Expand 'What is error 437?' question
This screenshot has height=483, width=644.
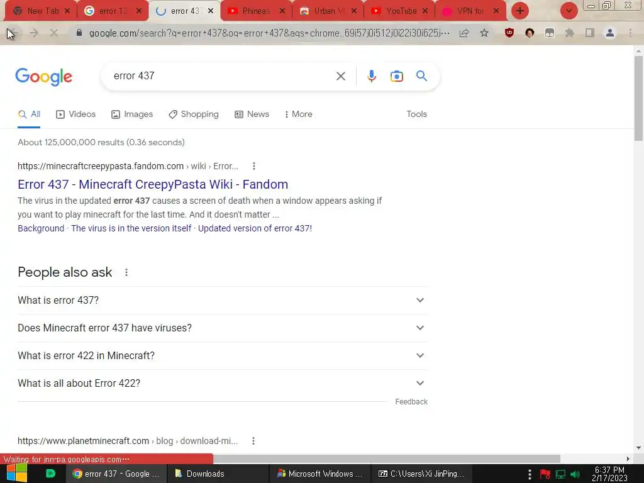tap(223, 300)
